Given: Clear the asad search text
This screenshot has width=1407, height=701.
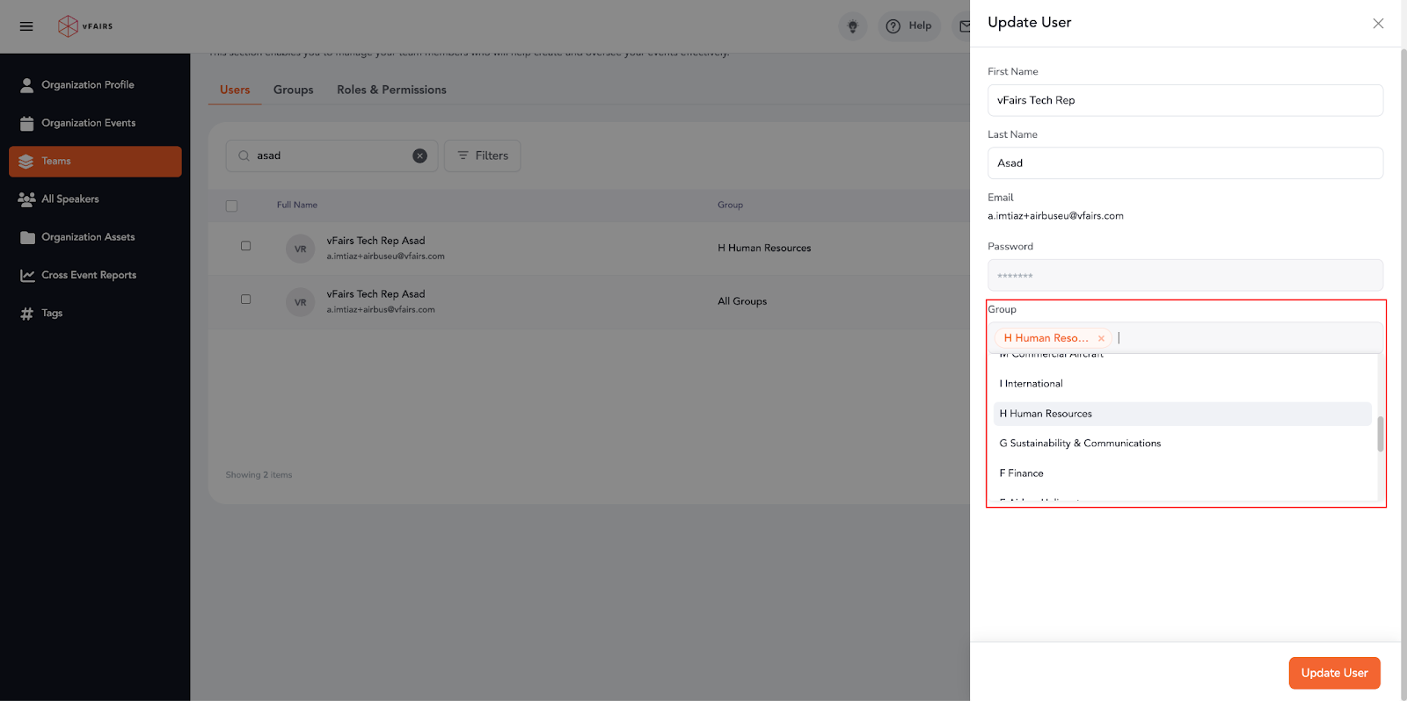Looking at the screenshot, I should [419, 155].
